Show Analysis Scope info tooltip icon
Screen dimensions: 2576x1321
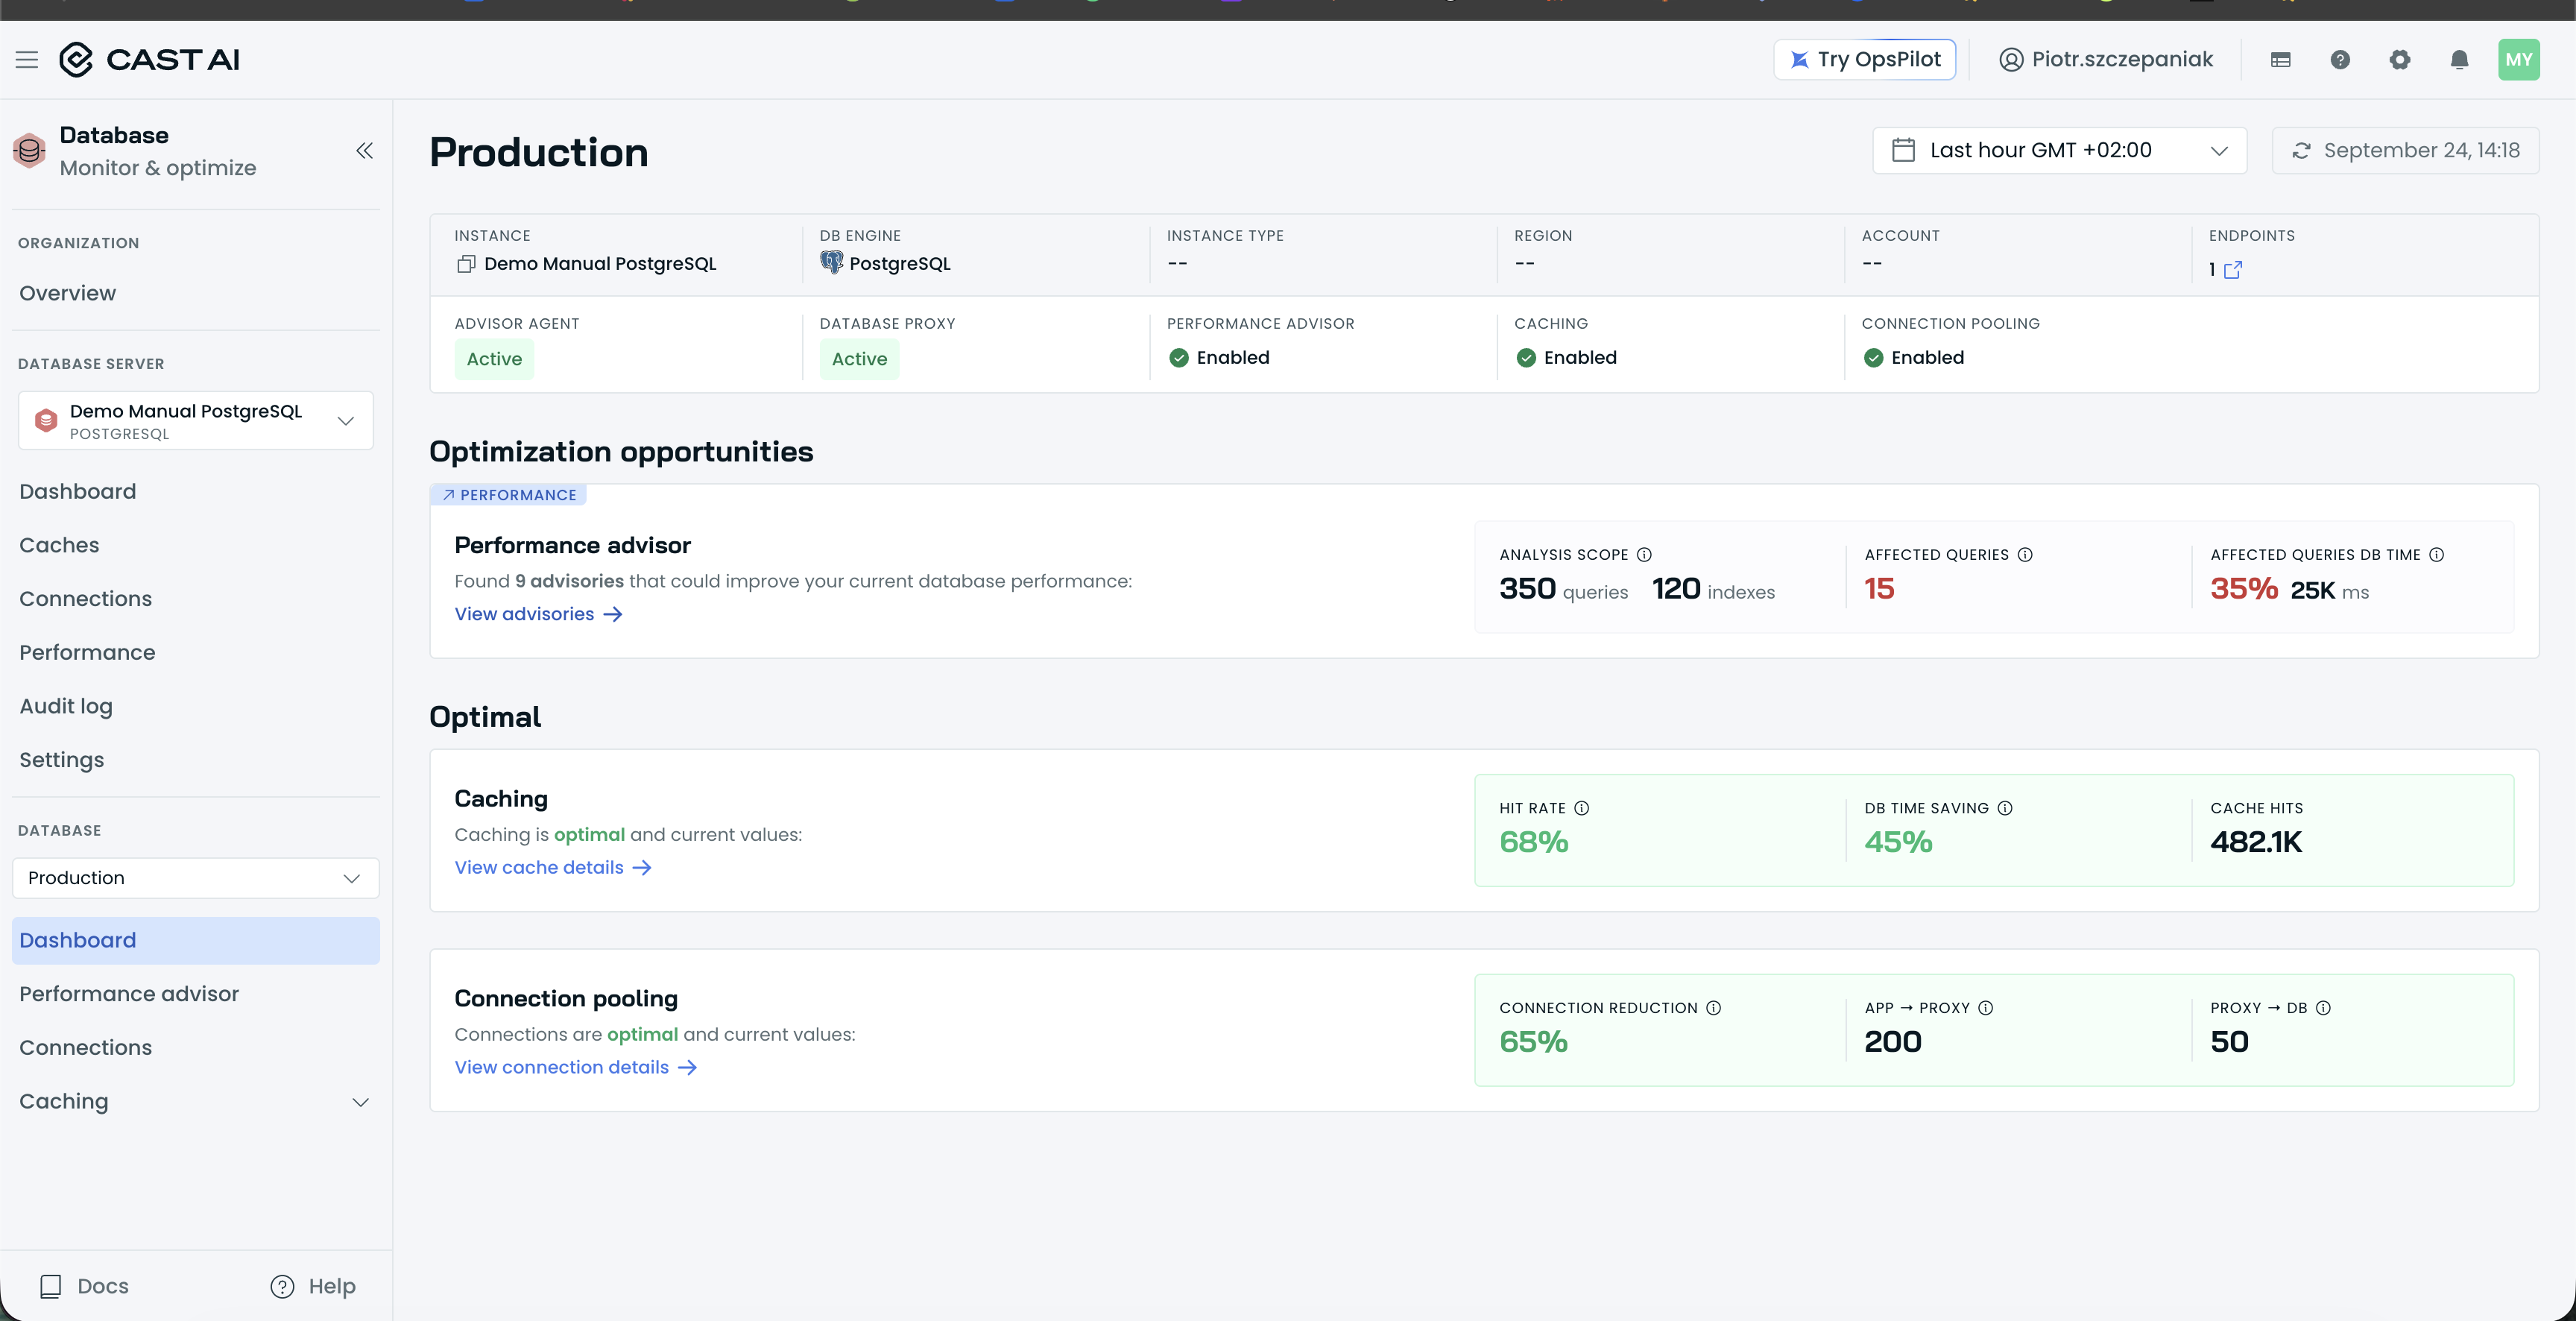[x=1645, y=555]
